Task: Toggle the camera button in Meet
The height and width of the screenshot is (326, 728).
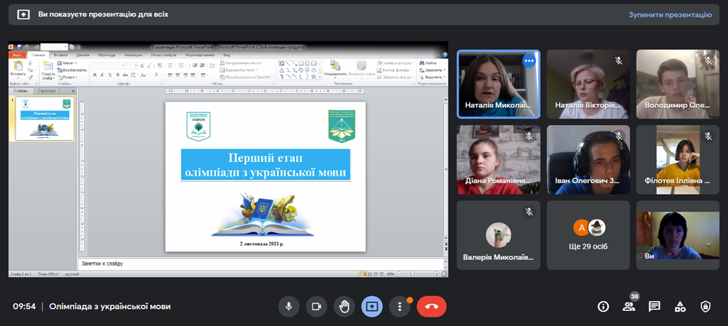Action: tap(316, 306)
